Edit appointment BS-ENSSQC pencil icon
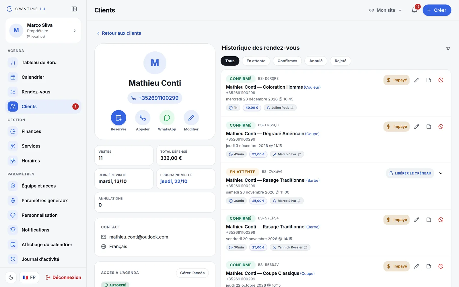 click(417, 127)
